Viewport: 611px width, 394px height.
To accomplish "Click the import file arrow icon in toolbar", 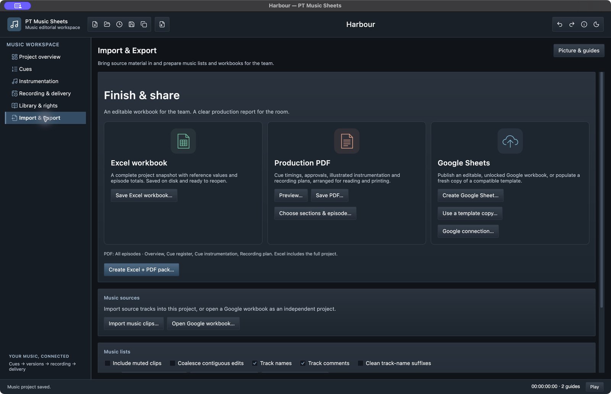I will (x=162, y=24).
